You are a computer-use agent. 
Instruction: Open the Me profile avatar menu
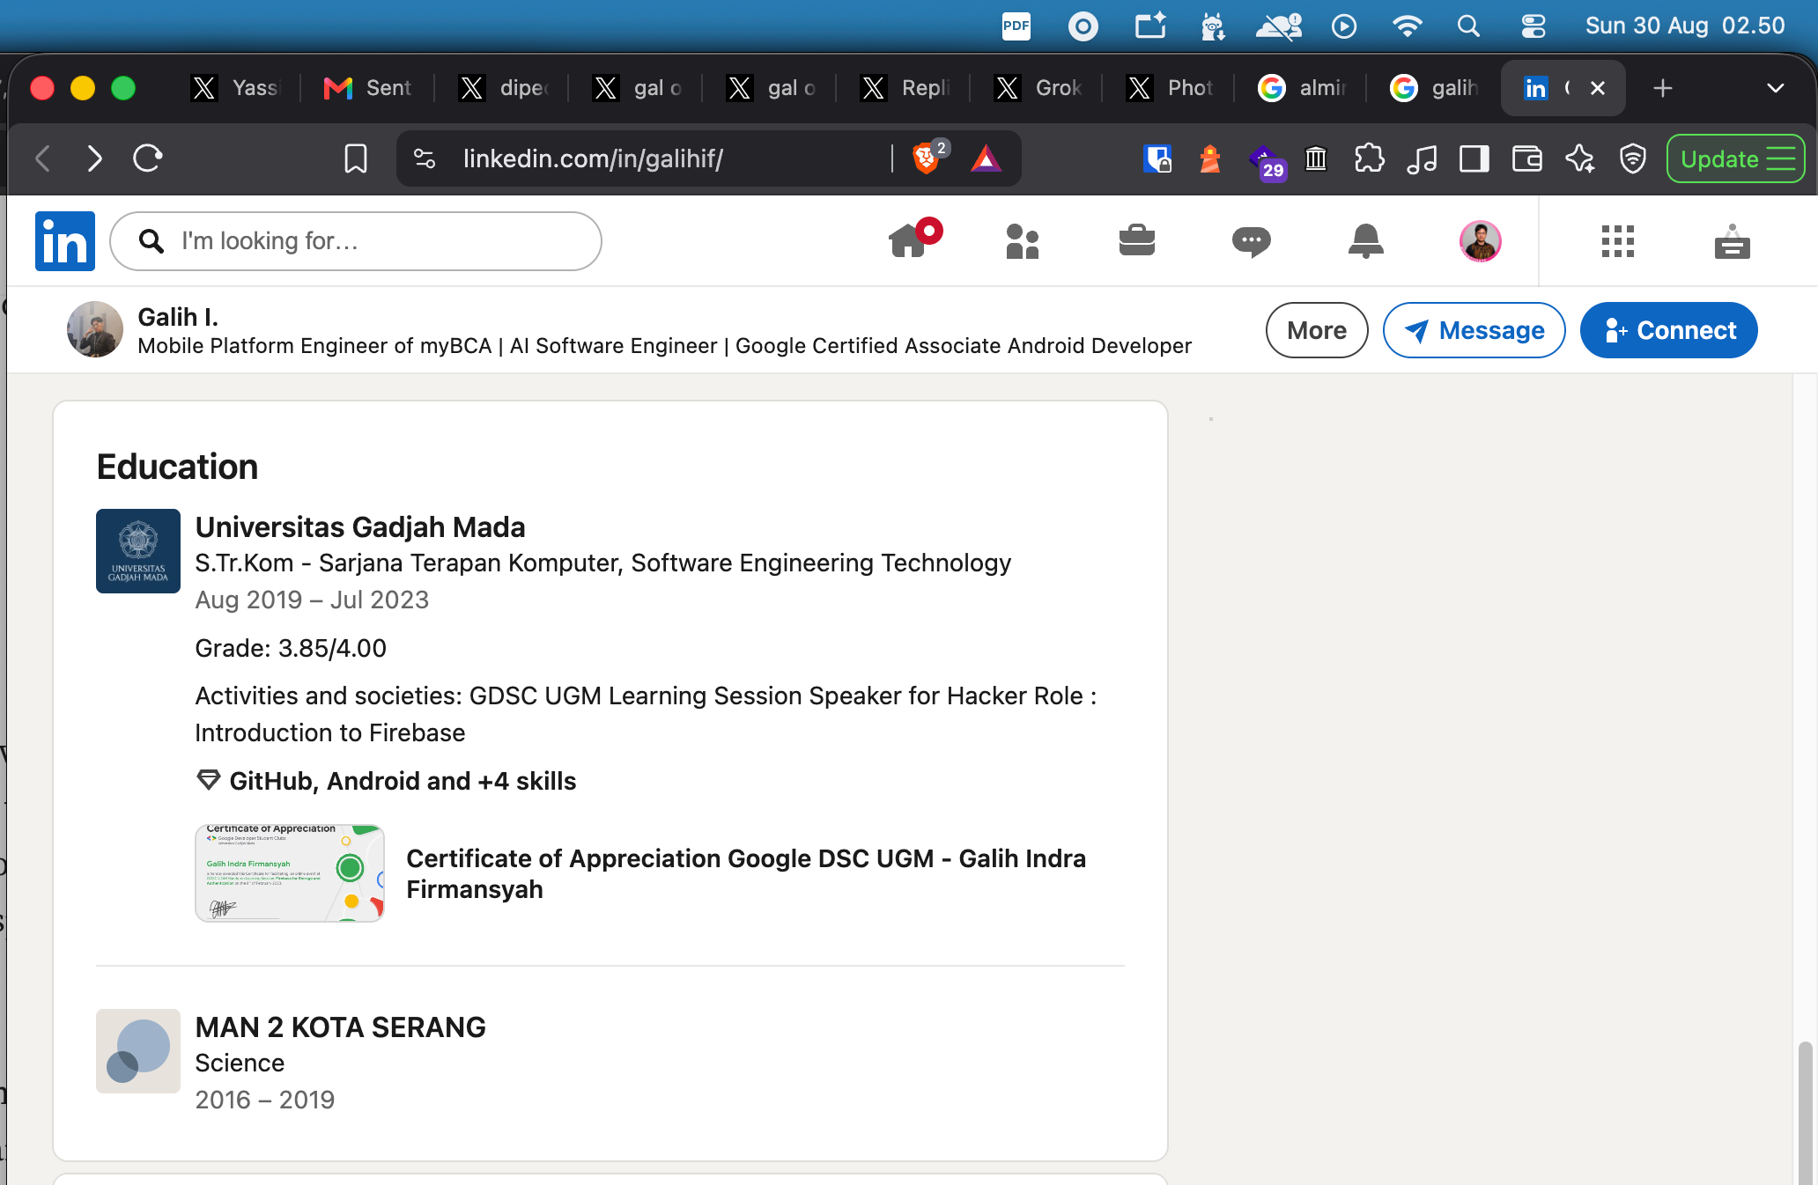[1481, 241]
